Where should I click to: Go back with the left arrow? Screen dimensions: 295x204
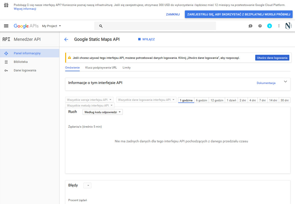(66, 40)
